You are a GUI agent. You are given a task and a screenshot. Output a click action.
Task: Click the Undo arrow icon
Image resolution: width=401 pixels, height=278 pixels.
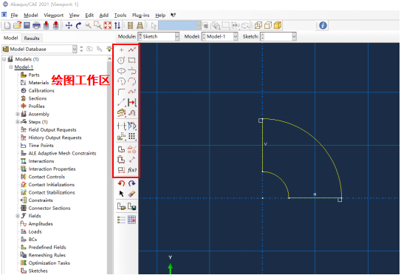coord(121,183)
